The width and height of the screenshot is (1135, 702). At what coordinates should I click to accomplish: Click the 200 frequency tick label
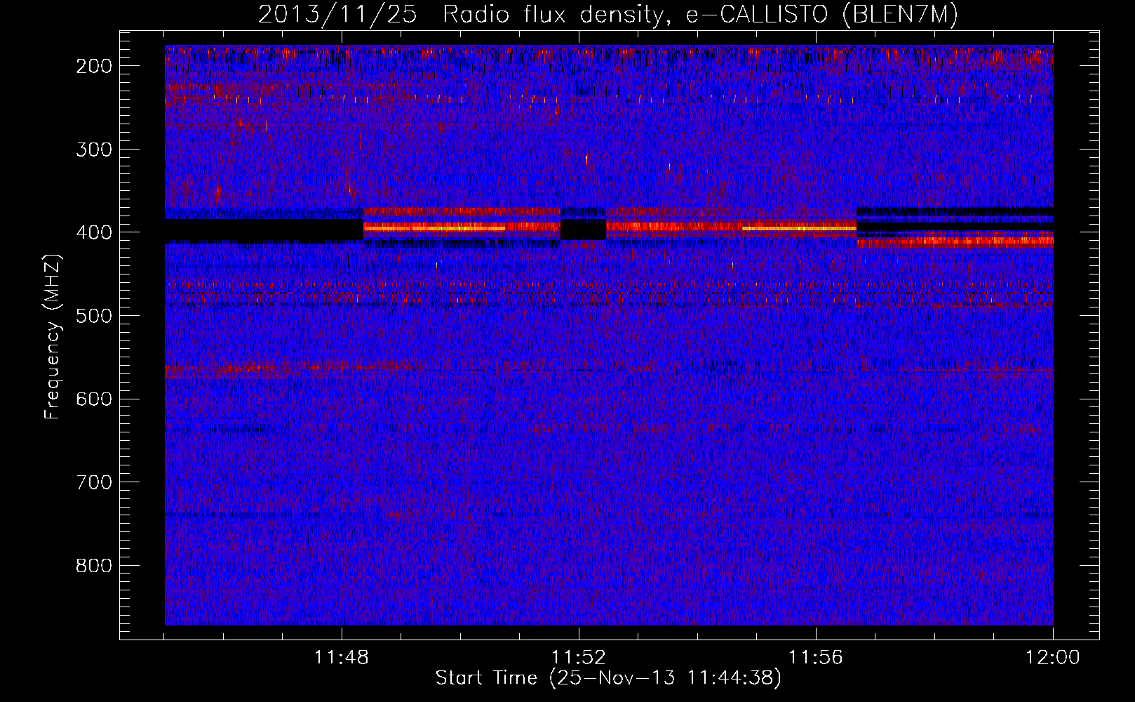click(x=93, y=66)
